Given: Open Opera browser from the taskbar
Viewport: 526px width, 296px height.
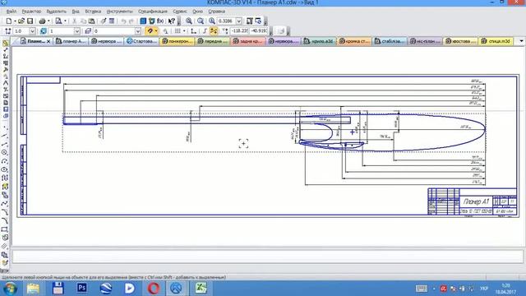Looking at the screenshot, I should pyautogui.click(x=154, y=289).
